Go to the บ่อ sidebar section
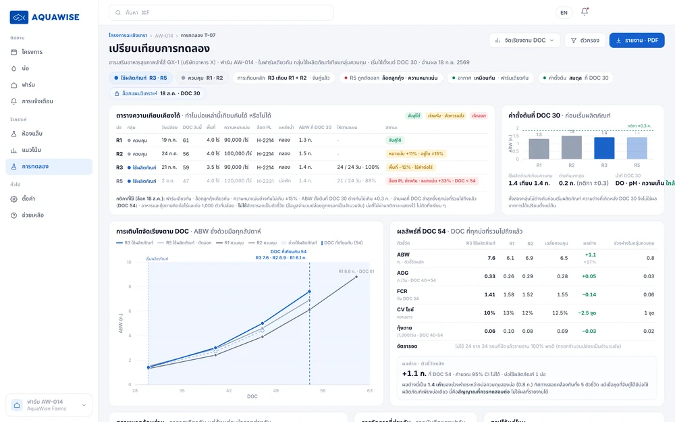The image size is (675, 422). [49, 68]
